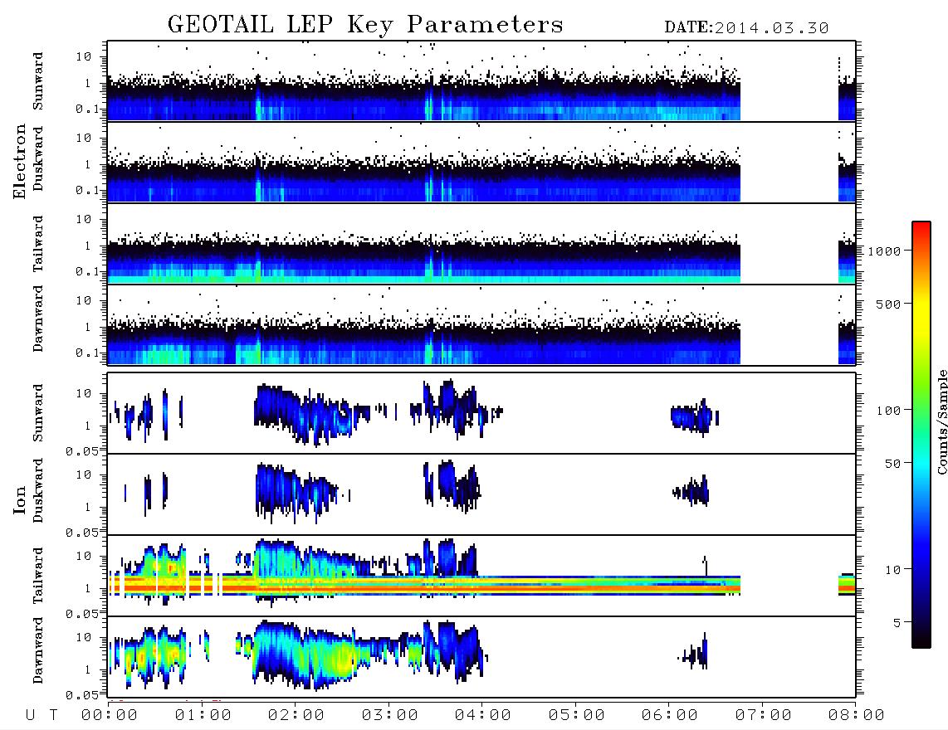
Task: Select the Electron Sunward axis label
Action: (38, 81)
